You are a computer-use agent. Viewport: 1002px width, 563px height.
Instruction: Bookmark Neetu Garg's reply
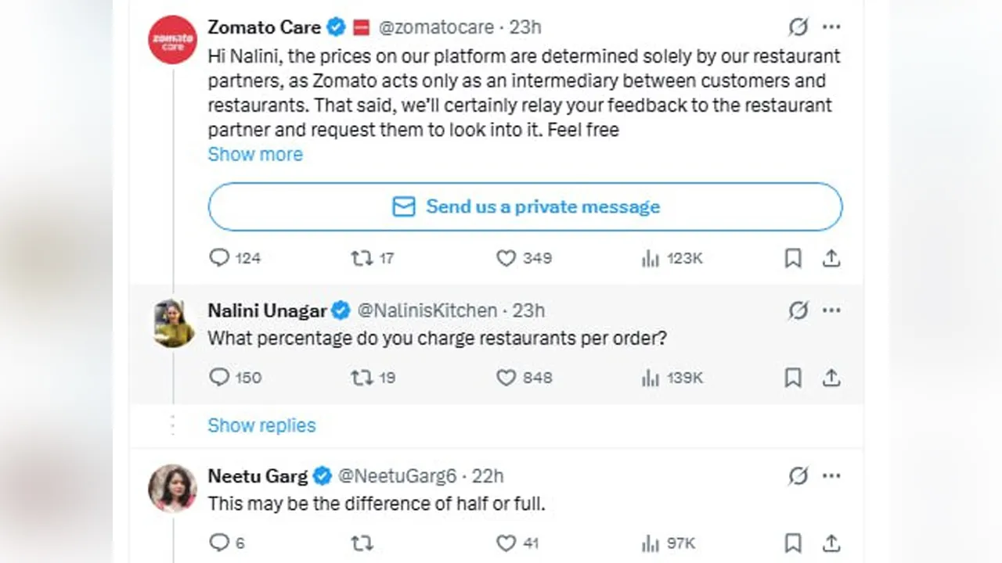coord(792,542)
